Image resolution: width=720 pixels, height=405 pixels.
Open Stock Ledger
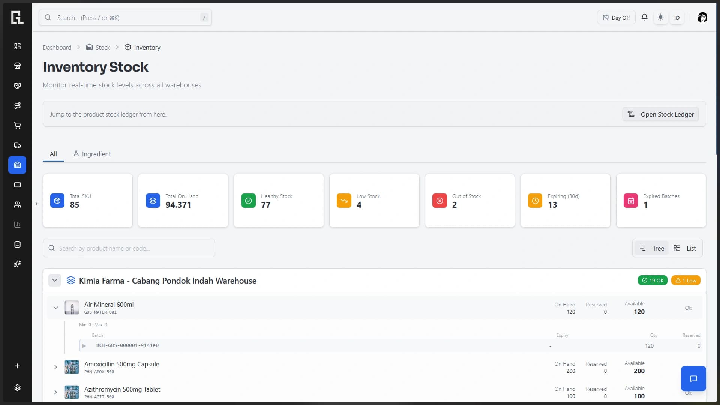point(660,114)
